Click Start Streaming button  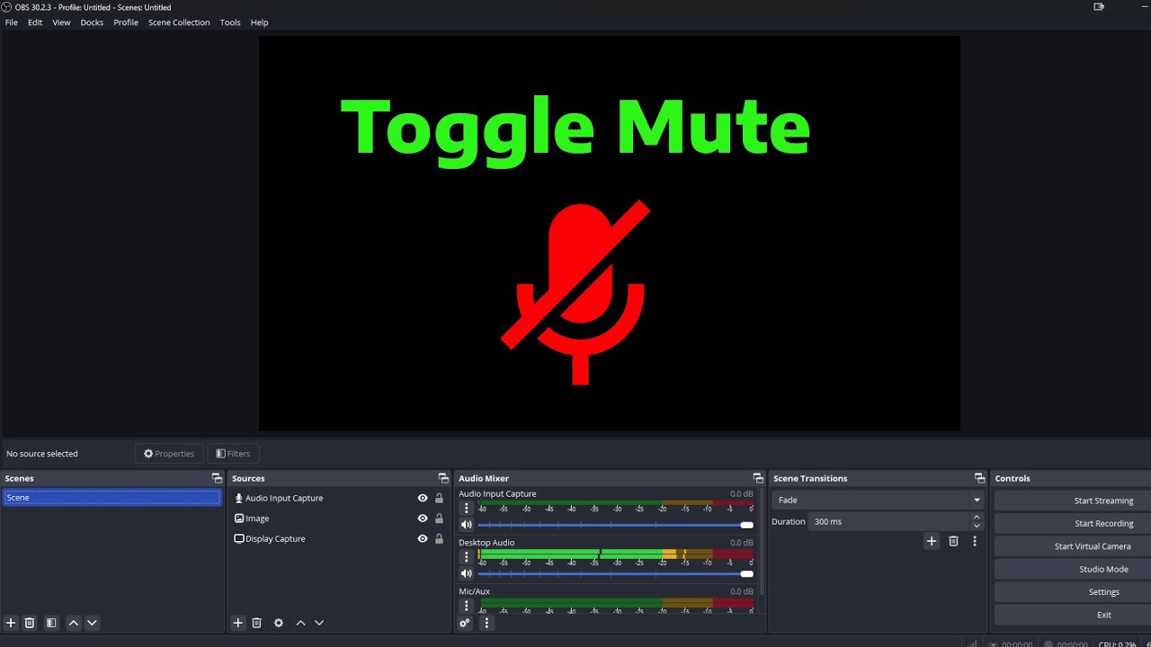click(x=1072, y=501)
